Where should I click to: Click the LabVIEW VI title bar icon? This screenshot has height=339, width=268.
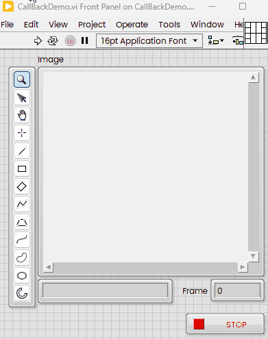click(8, 6)
